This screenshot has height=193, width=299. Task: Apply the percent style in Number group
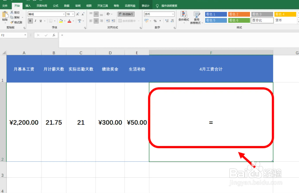[155, 21]
